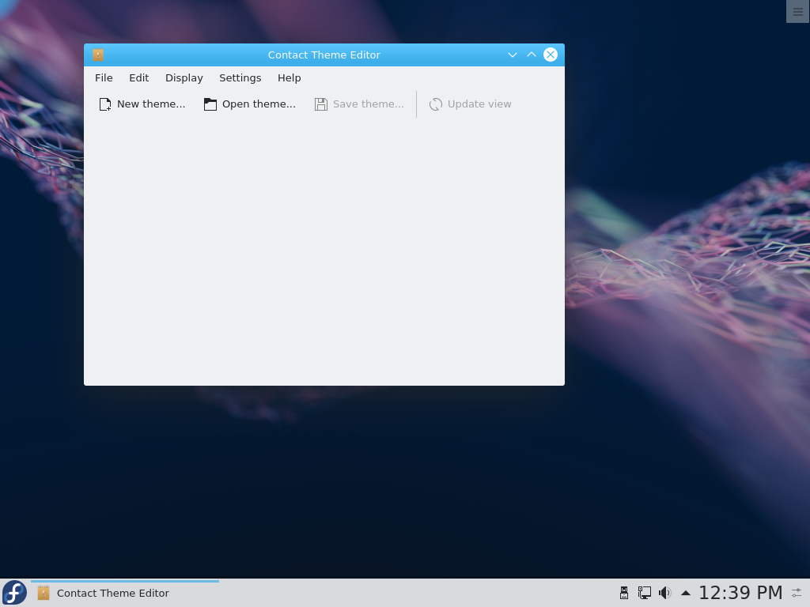Click the window menu icon in the title bar
810x607 pixels.
98,55
